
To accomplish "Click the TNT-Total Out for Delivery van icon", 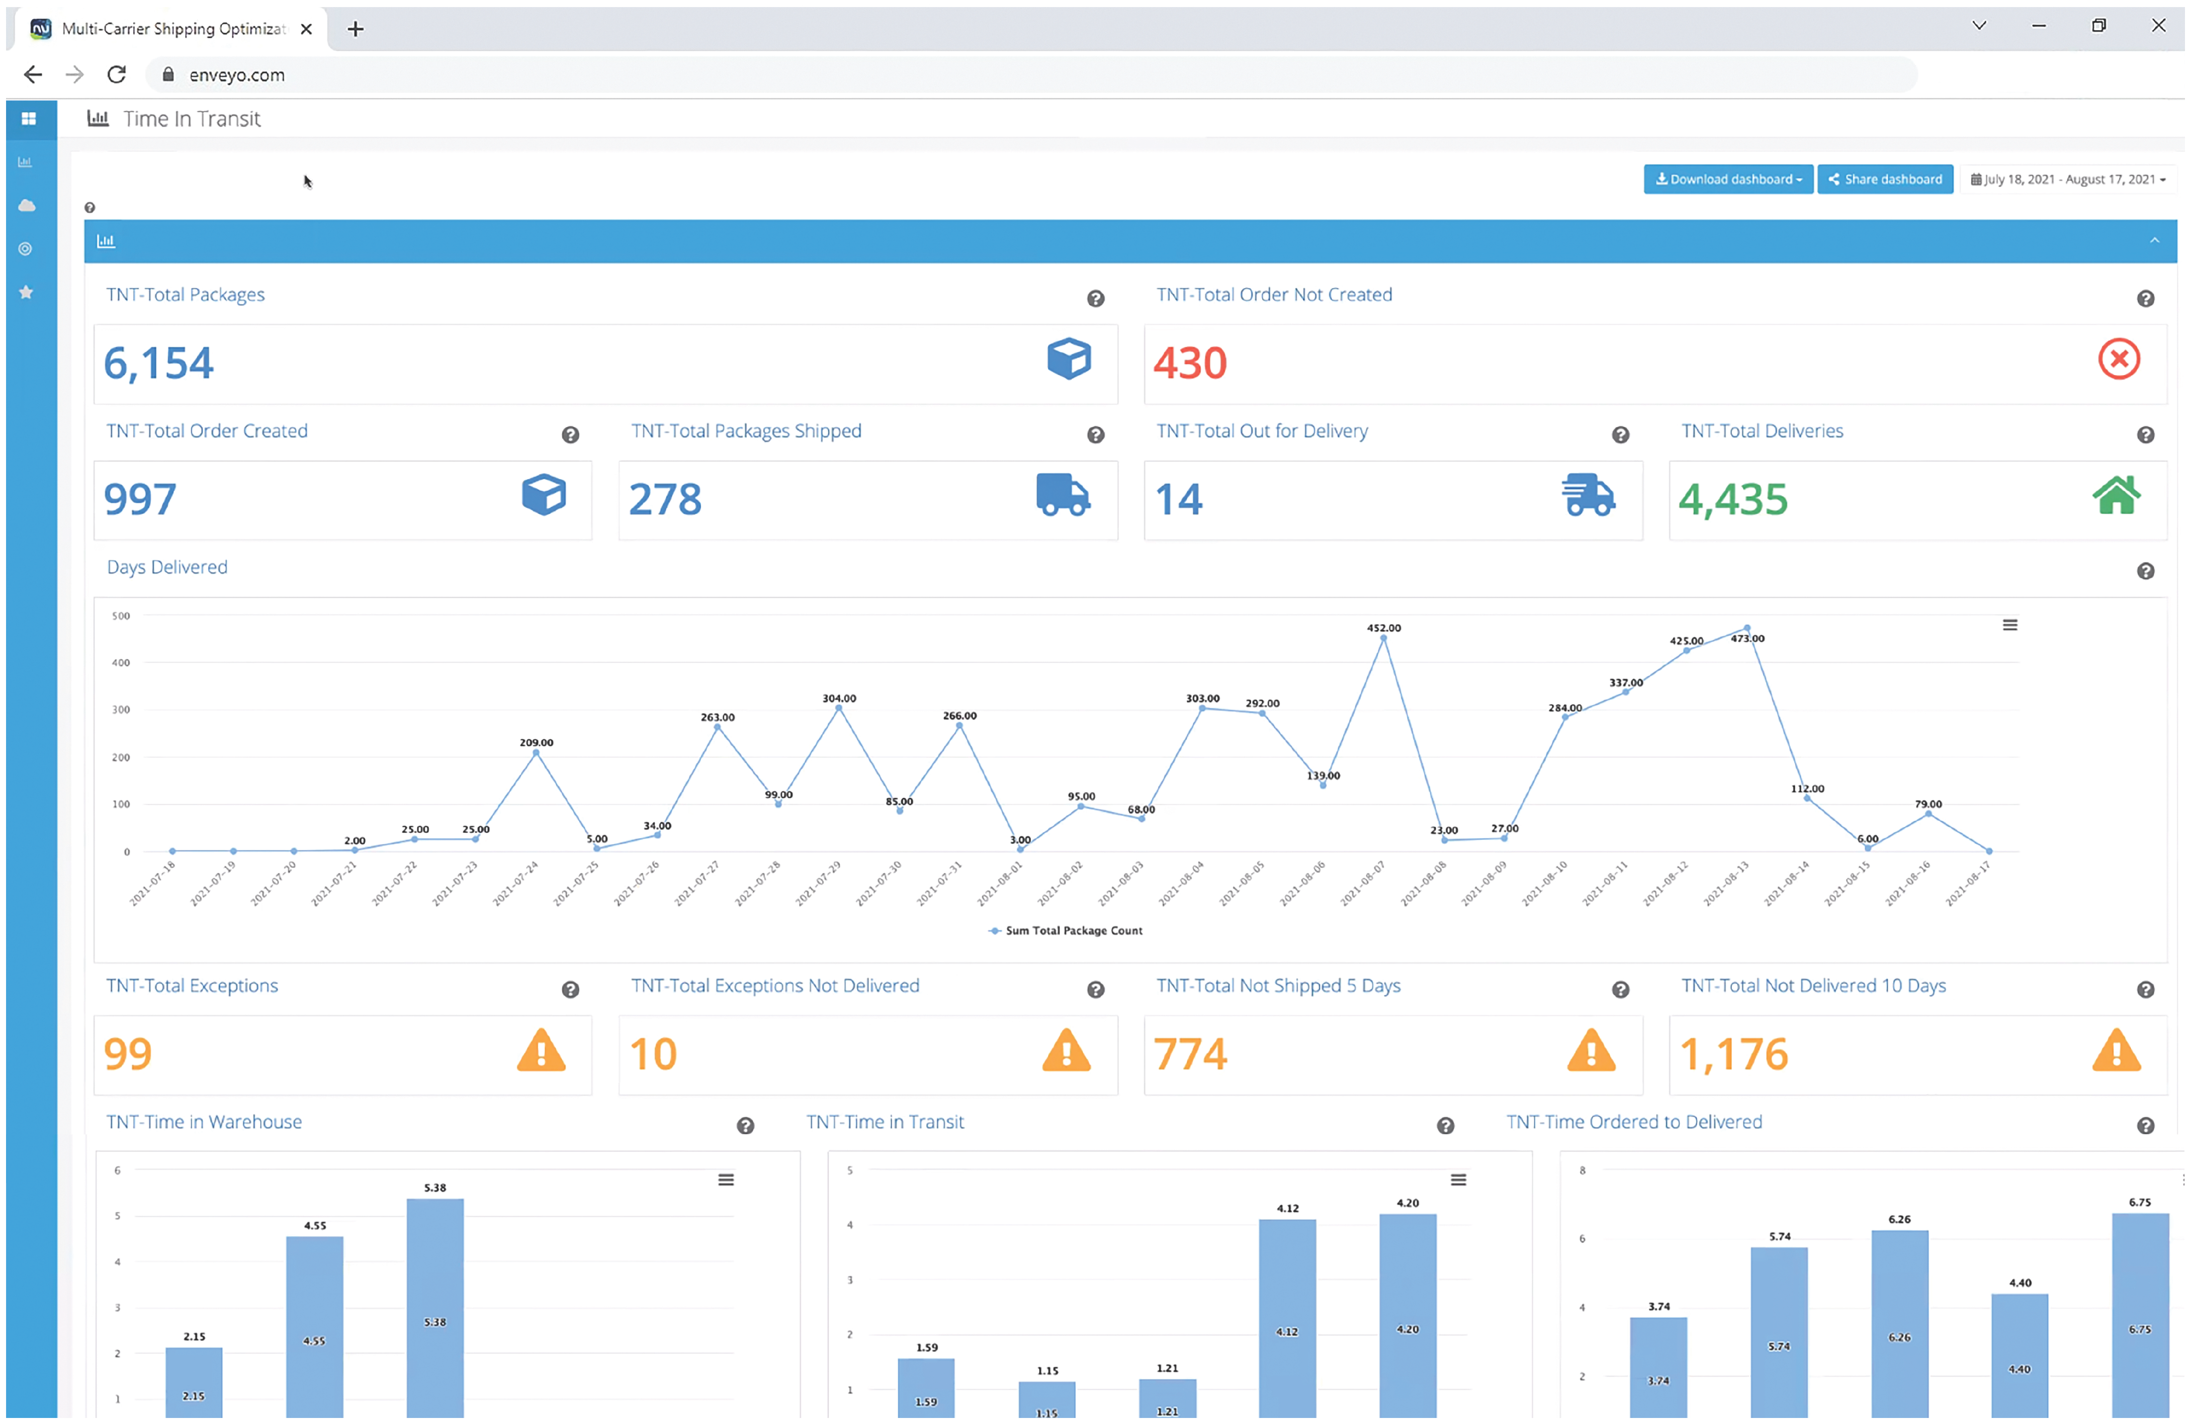I will [x=1591, y=493].
